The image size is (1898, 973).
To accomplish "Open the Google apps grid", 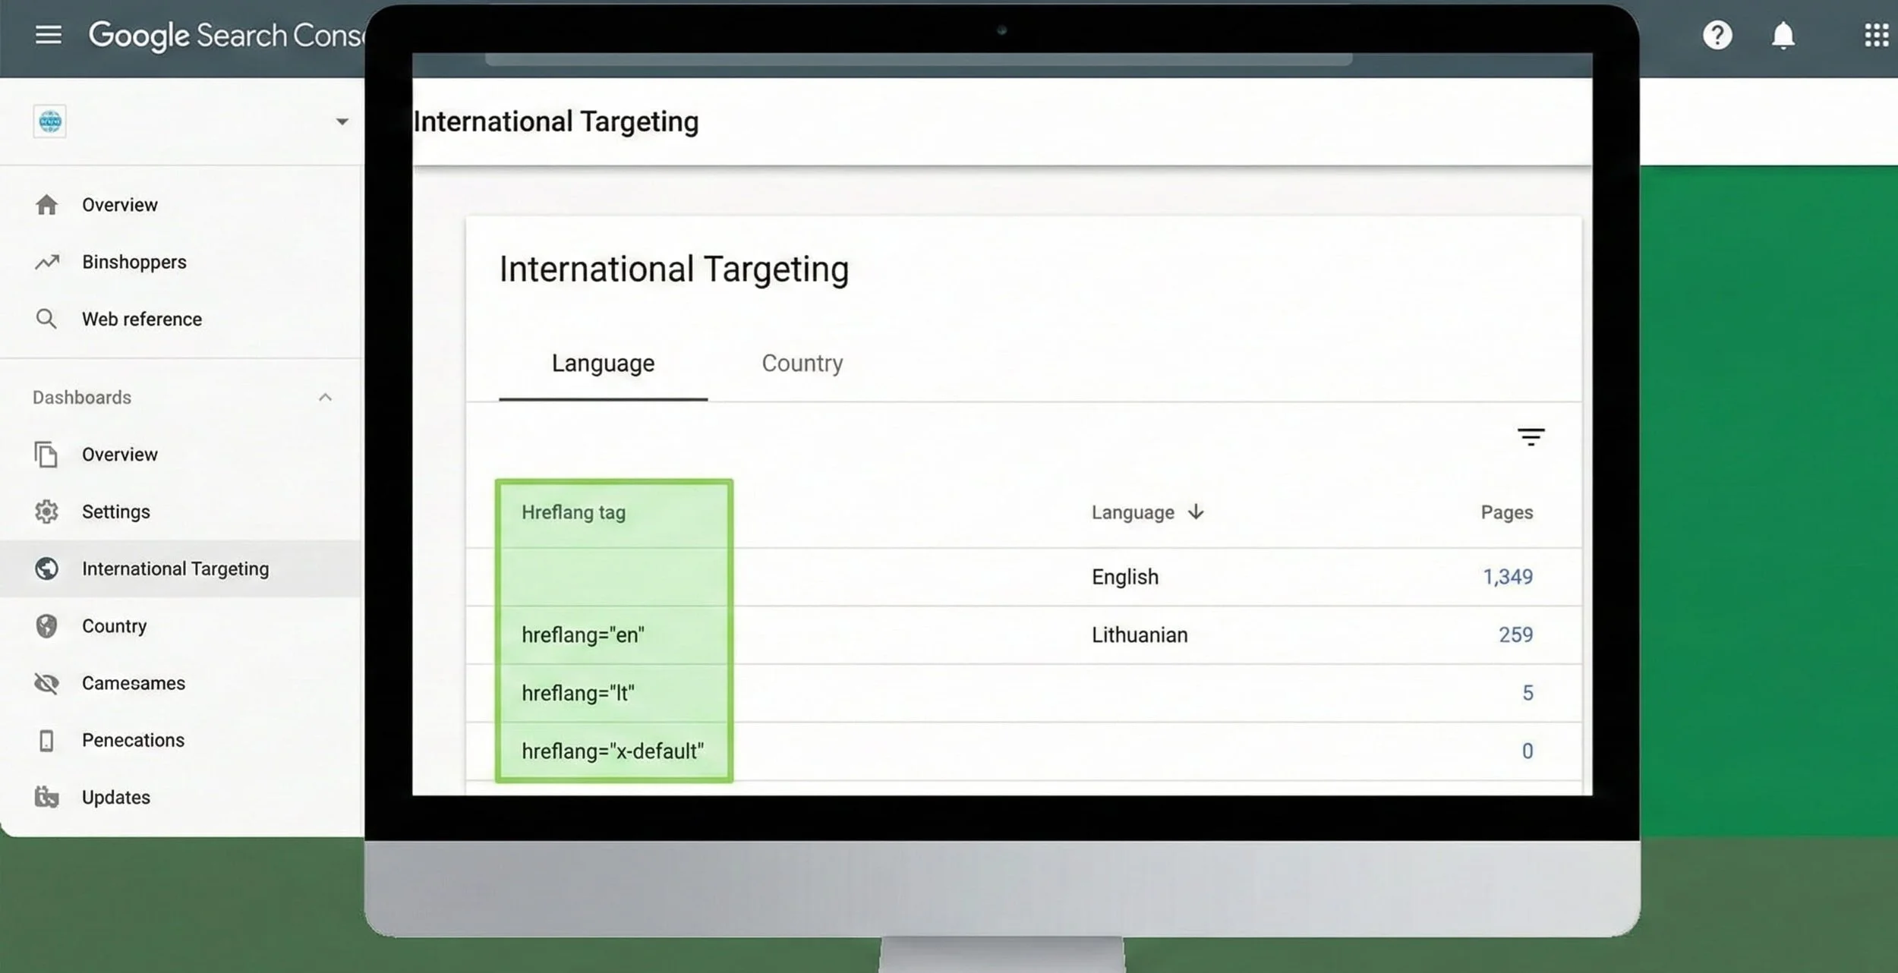I will [x=1876, y=35].
